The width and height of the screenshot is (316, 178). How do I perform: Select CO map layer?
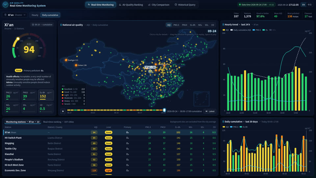tap(212, 25)
